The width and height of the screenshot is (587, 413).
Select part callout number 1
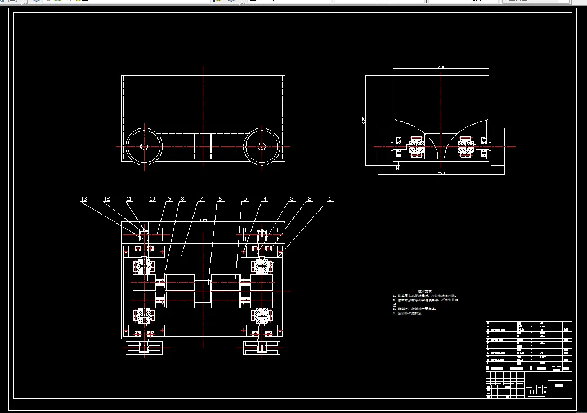click(330, 199)
